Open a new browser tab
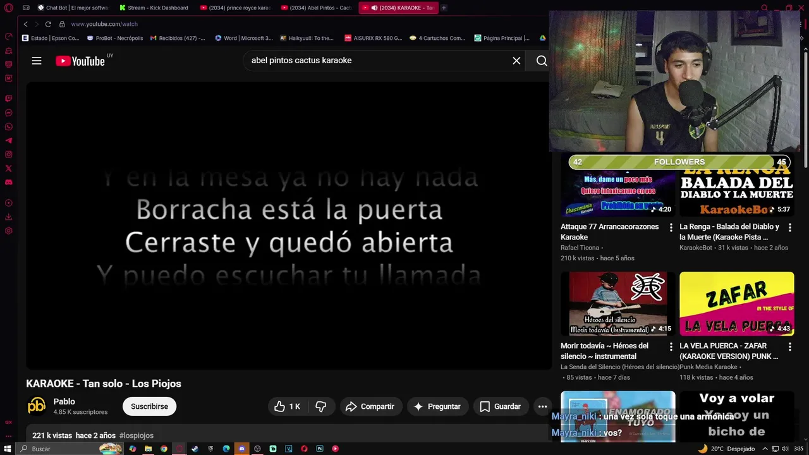The width and height of the screenshot is (809, 455). pos(444,8)
